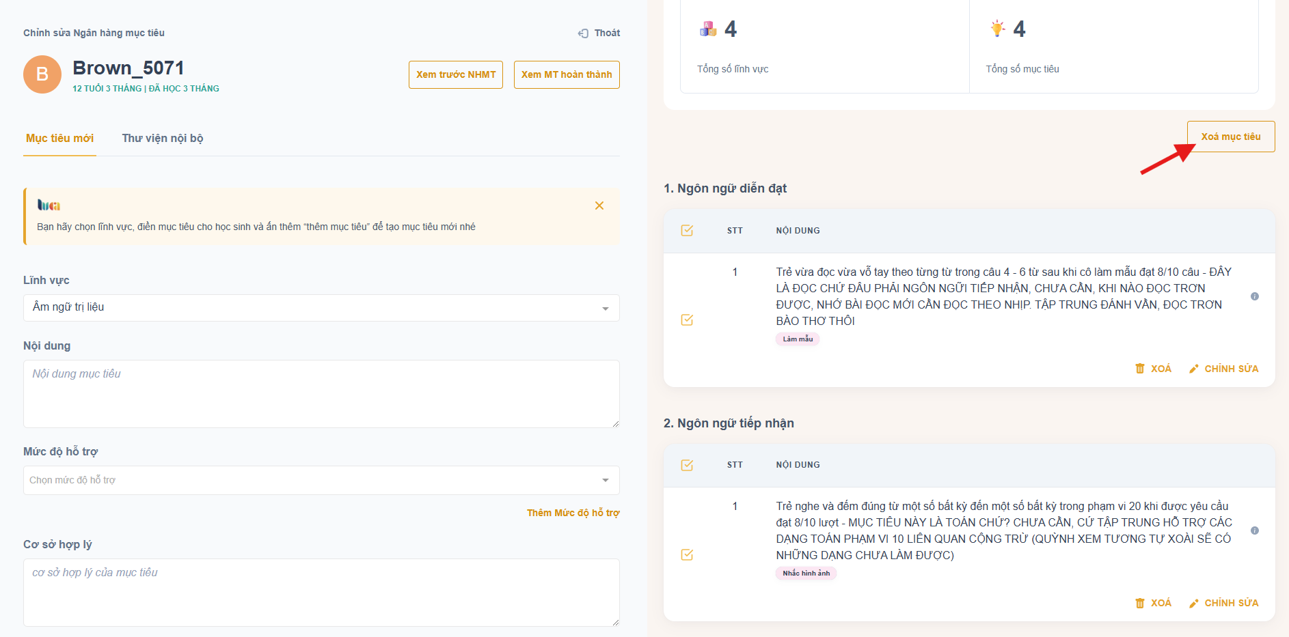Click the Brown_5071 avatar circle
The width and height of the screenshot is (1289, 637).
[x=42, y=74]
